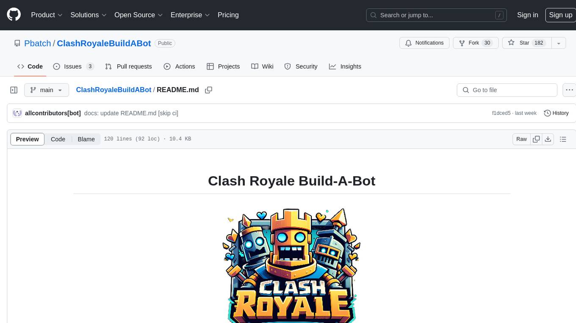Expand the Product menu
The image size is (576, 323).
pyautogui.click(x=47, y=15)
